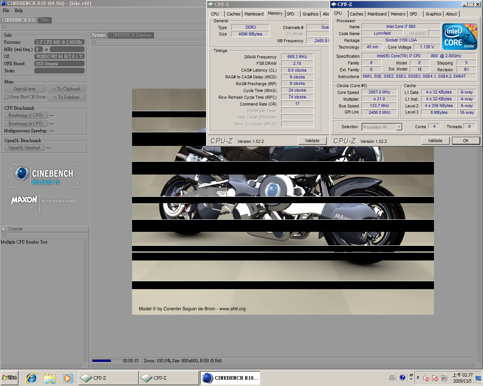The image size is (483, 386).
Task: Open Windows Media Player taskbar icon
Action: tap(68, 378)
